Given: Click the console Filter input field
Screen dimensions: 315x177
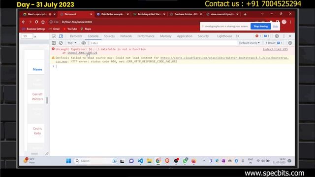Looking at the screenshot, I should [163, 43].
